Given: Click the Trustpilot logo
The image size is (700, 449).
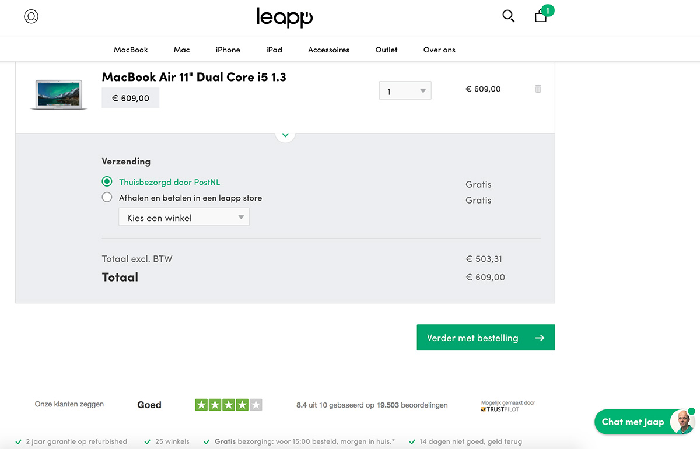Looking at the screenshot, I should point(500,409).
